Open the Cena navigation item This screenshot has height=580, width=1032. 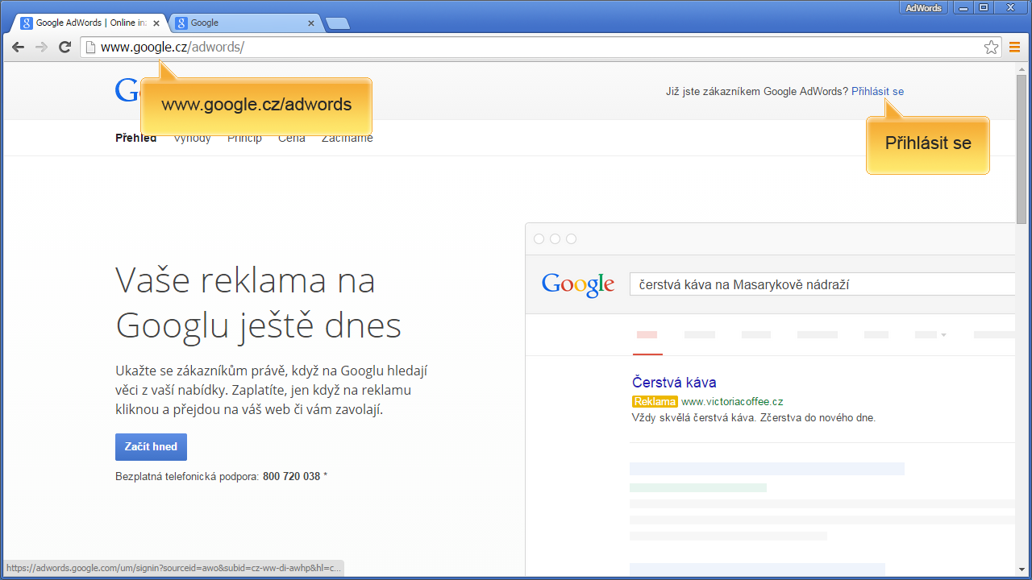click(292, 138)
